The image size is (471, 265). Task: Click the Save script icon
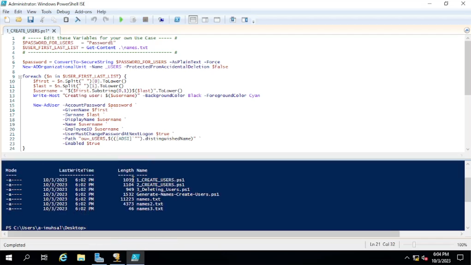[31, 20]
